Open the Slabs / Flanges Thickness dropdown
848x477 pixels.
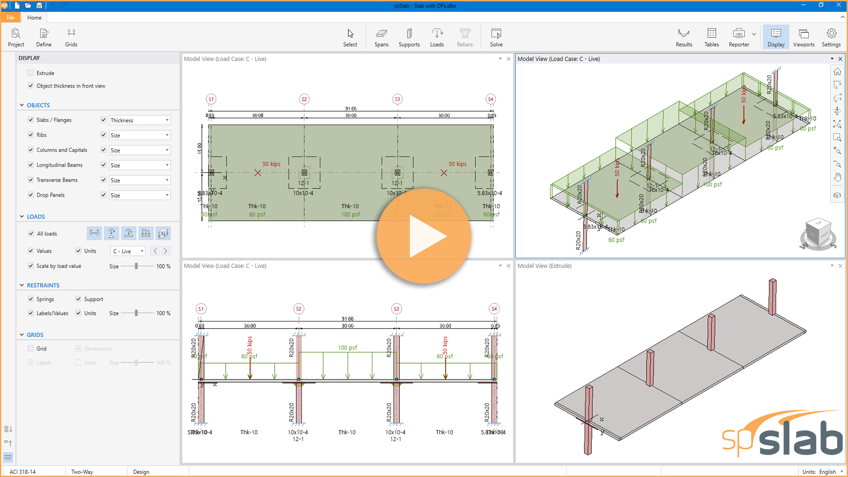coord(140,120)
